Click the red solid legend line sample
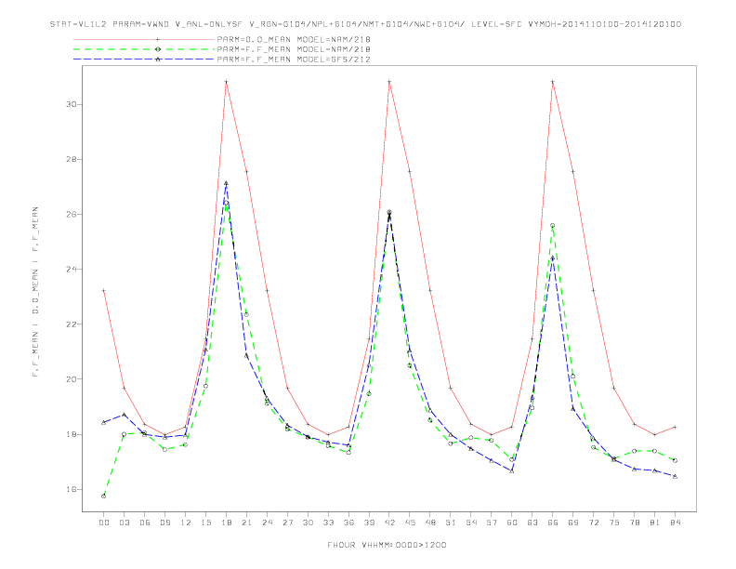The width and height of the screenshot is (736, 569). click(x=144, y=39)
